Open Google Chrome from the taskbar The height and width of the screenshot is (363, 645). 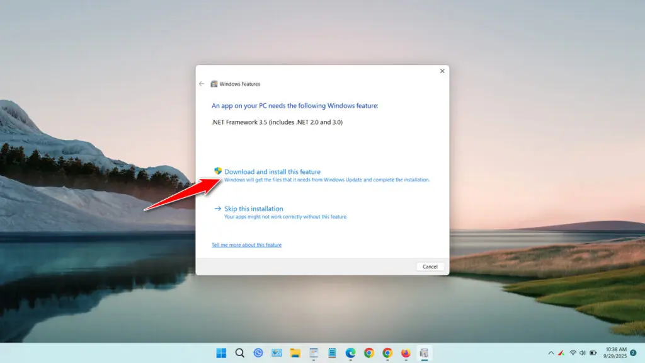click(x=368, y=353)
